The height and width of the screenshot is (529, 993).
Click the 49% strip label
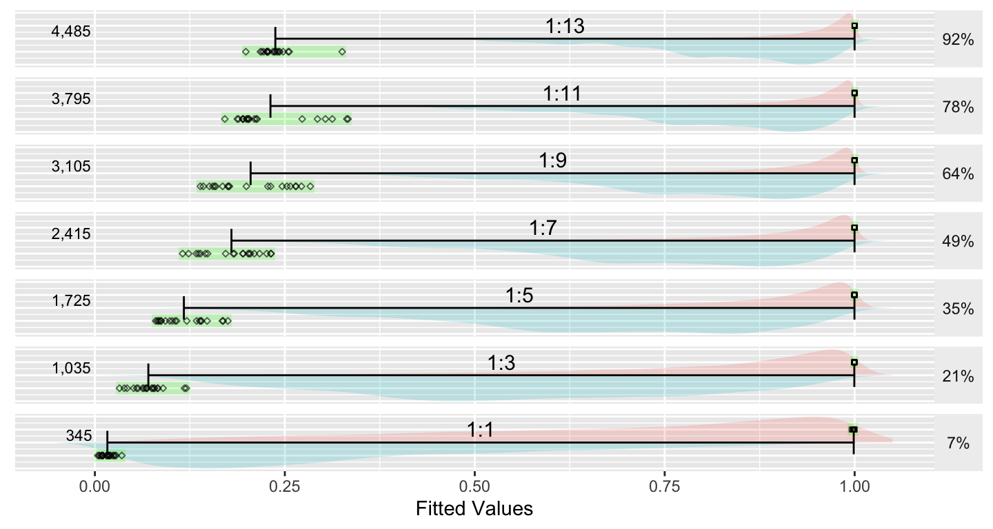click(958, 242)
